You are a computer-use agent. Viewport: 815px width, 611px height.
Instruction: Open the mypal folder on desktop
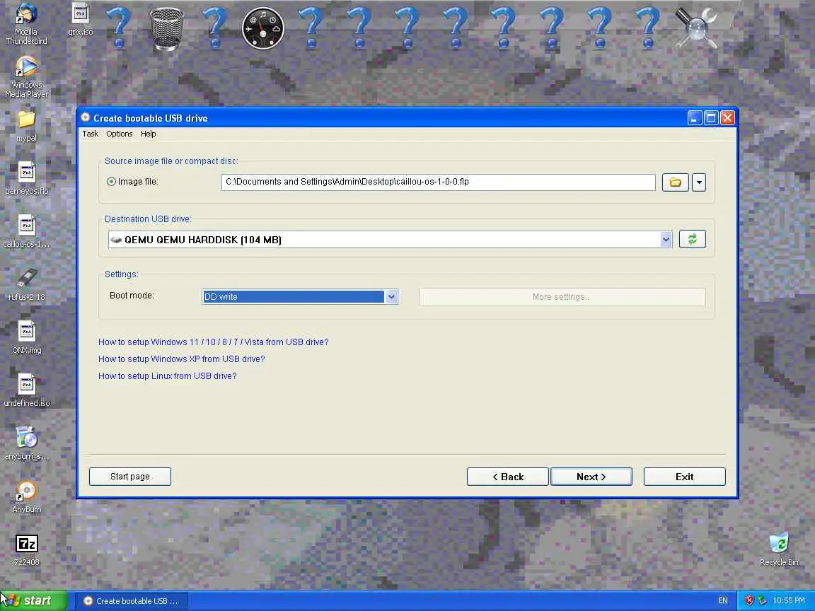pos(26,127)
